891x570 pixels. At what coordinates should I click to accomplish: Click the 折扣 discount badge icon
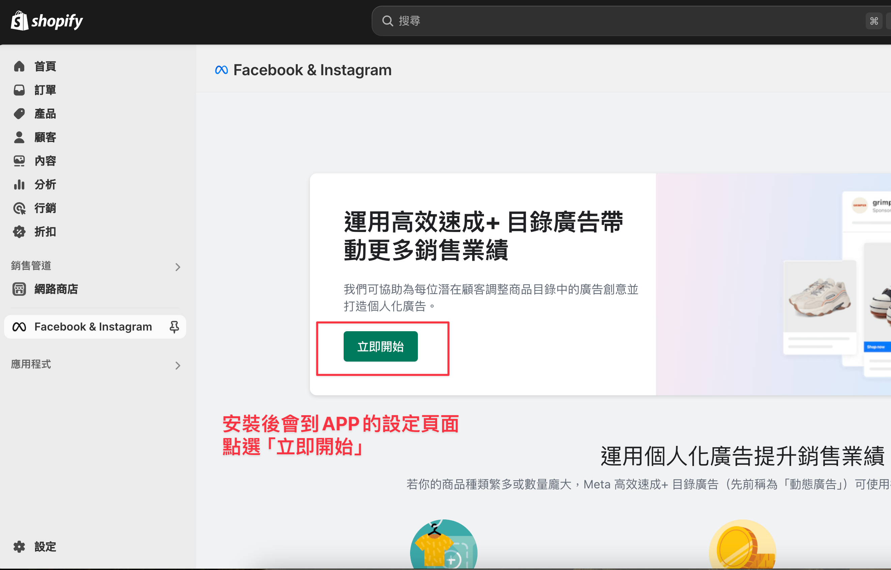(19, 232)
